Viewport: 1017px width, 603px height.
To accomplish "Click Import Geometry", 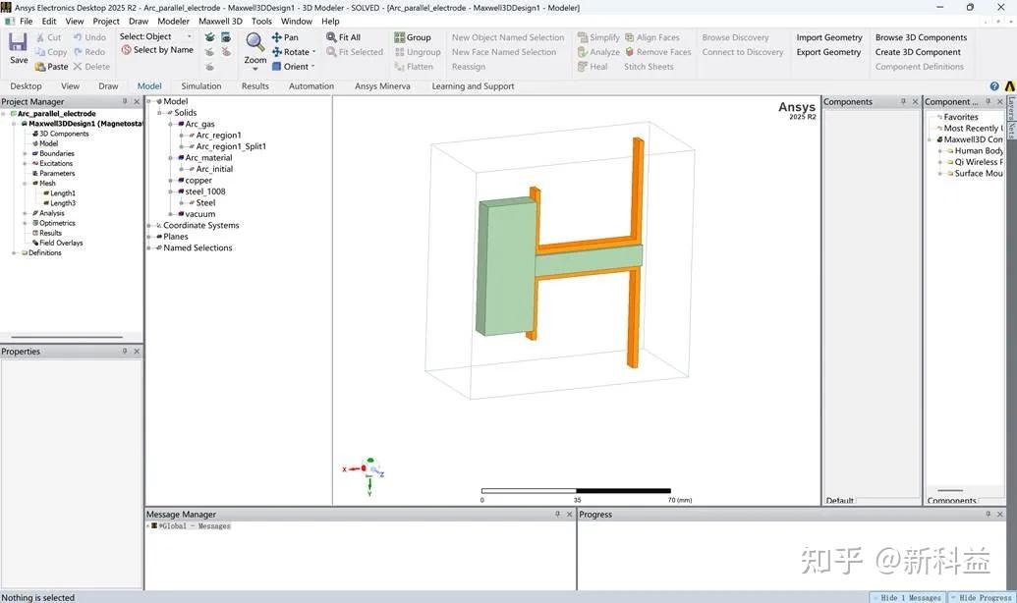I will coord(829,37).
